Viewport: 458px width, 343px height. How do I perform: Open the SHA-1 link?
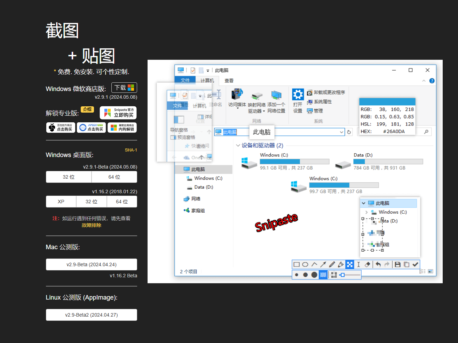(131, 150)
